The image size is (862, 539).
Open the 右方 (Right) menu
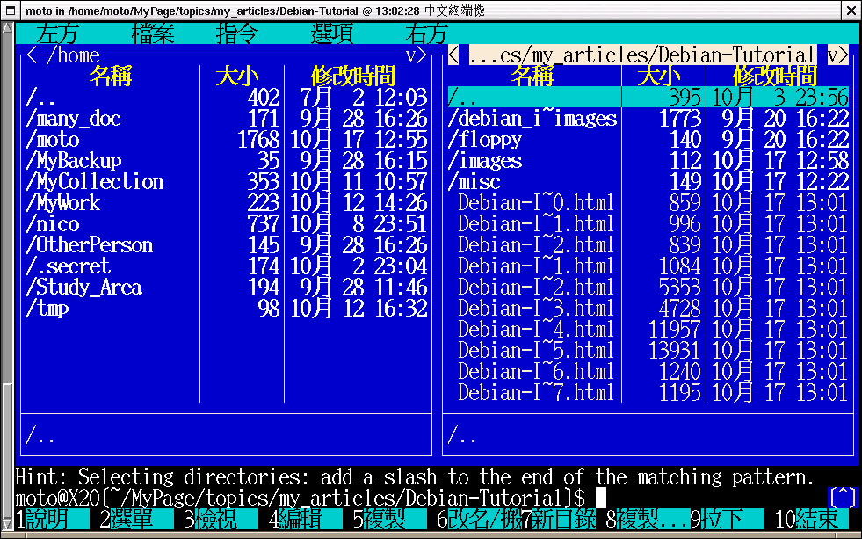426,33
